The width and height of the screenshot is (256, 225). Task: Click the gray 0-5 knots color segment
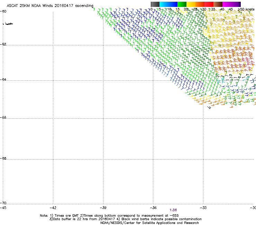tap(155, 4)
